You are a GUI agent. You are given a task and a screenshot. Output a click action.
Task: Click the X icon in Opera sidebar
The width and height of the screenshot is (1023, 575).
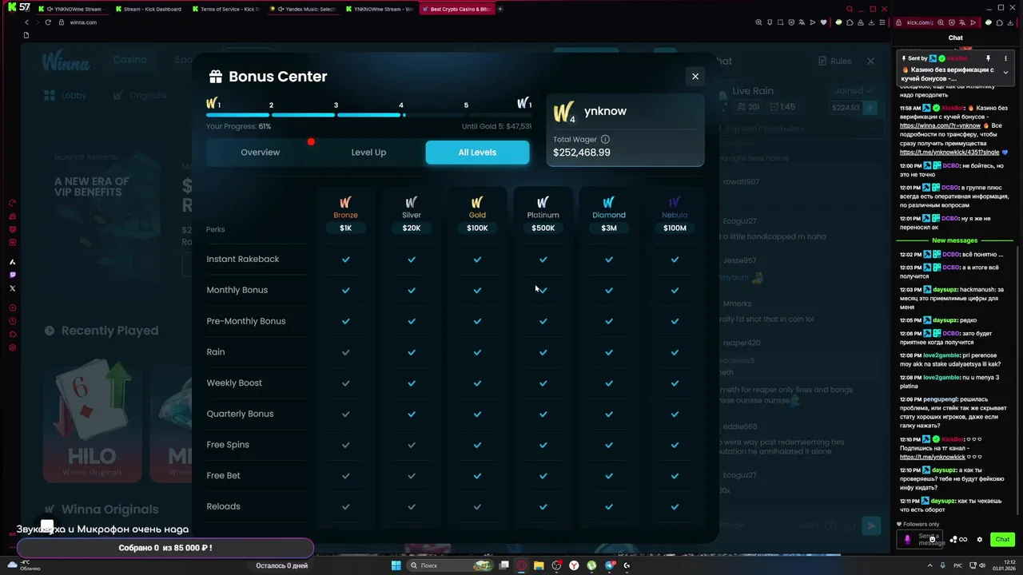[12, 288]
